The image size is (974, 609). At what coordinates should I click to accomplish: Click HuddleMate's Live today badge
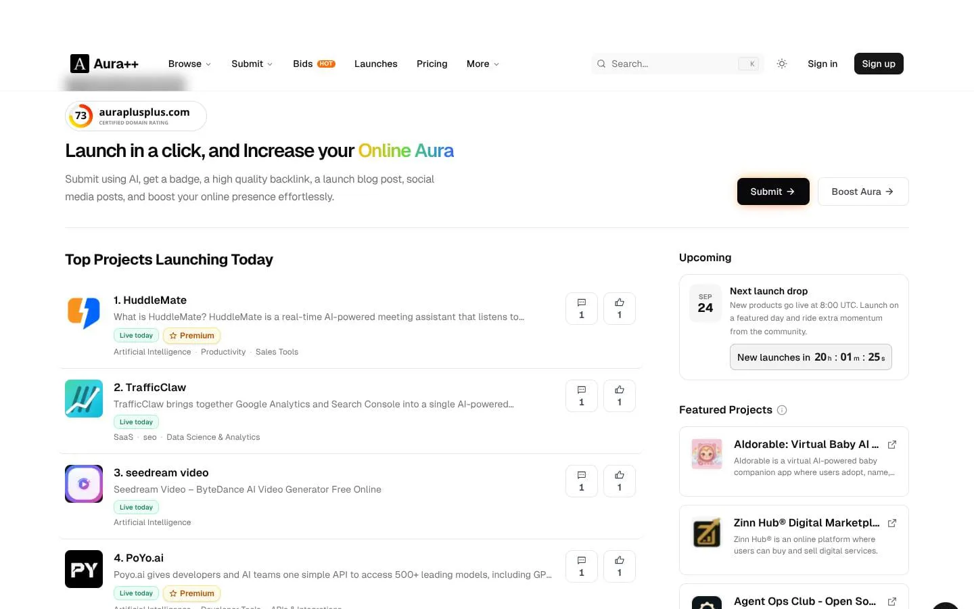click(x=136, y=336)
